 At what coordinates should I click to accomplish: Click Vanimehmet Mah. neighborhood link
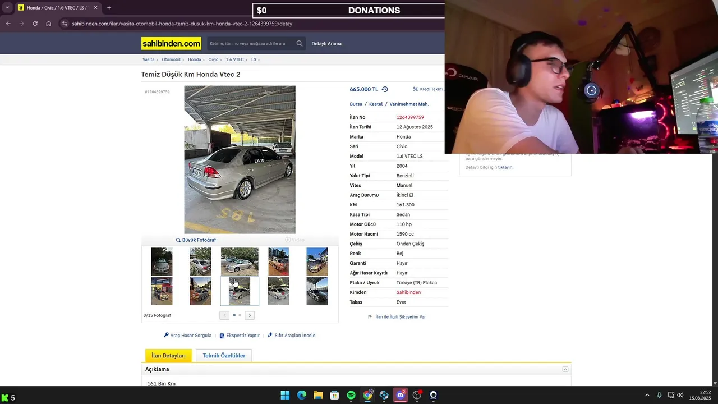[x=409, y=104]
